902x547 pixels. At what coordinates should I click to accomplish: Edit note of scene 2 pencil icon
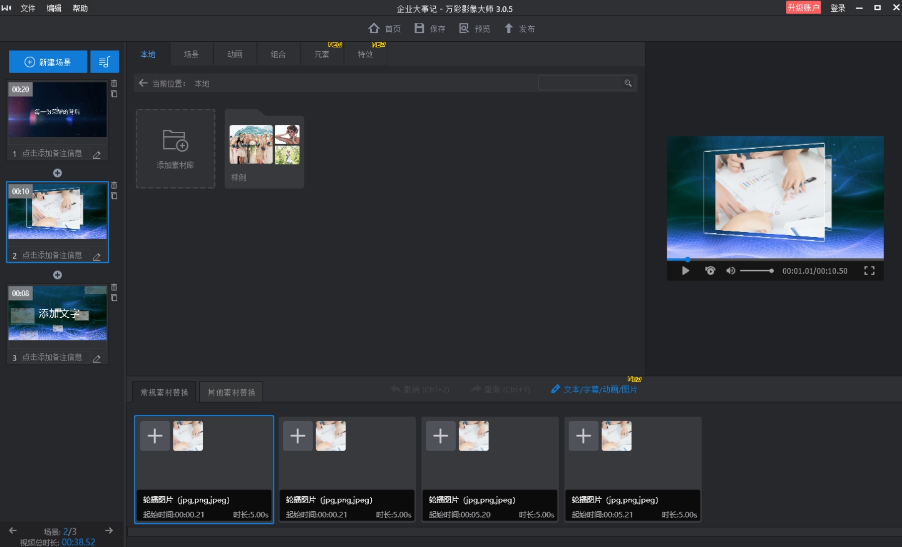(97, 257)
